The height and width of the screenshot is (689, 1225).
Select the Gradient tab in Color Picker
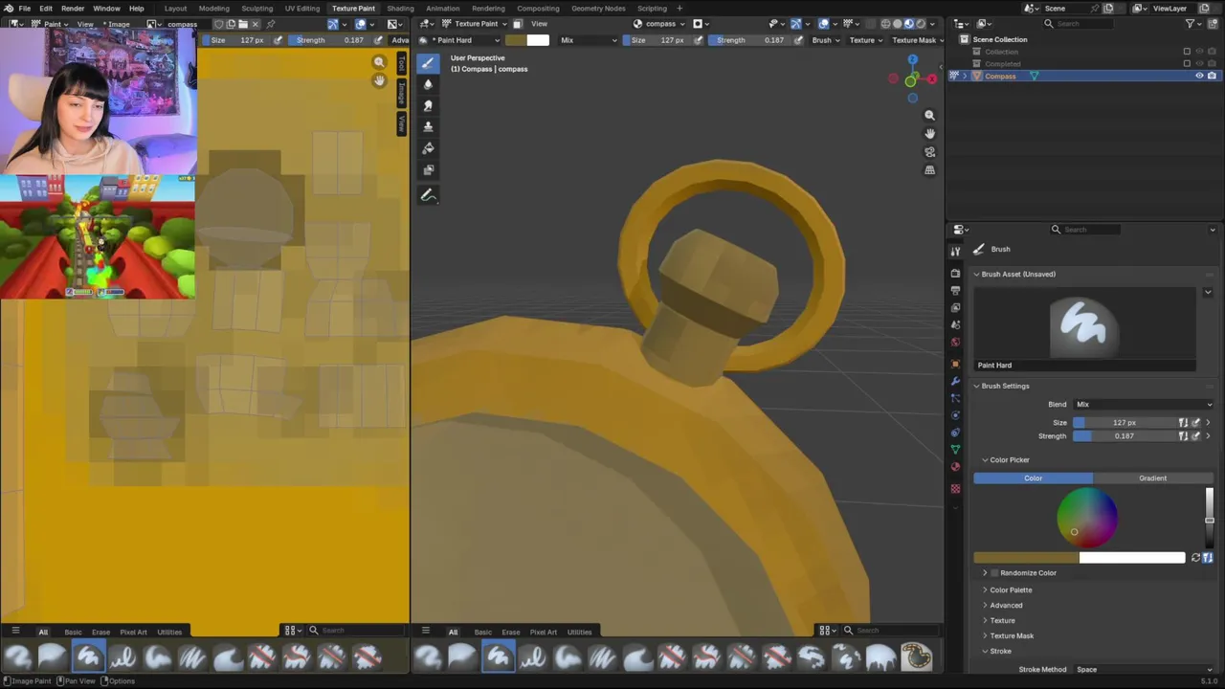[1152, 478]
